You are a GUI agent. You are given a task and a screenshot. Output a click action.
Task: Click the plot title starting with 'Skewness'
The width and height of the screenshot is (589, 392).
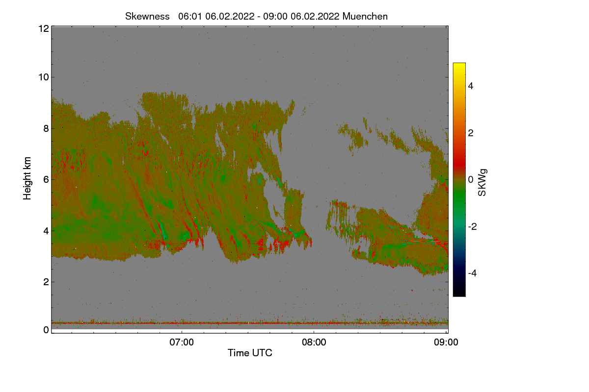[256, 16]
